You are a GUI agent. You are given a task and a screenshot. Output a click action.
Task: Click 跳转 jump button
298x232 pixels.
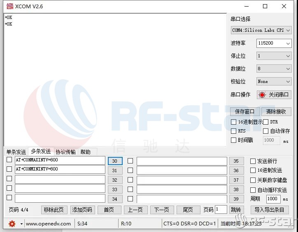click(x=236, y=210)
